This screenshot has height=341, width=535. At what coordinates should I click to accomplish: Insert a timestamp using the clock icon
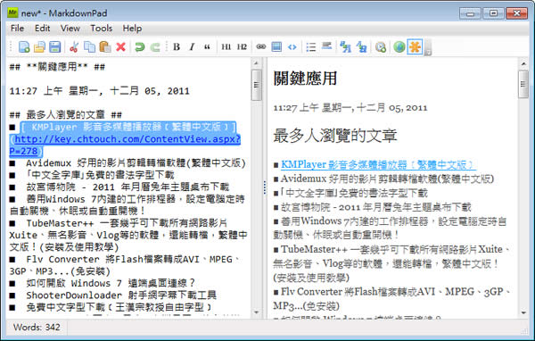click(x=381, y=46)
